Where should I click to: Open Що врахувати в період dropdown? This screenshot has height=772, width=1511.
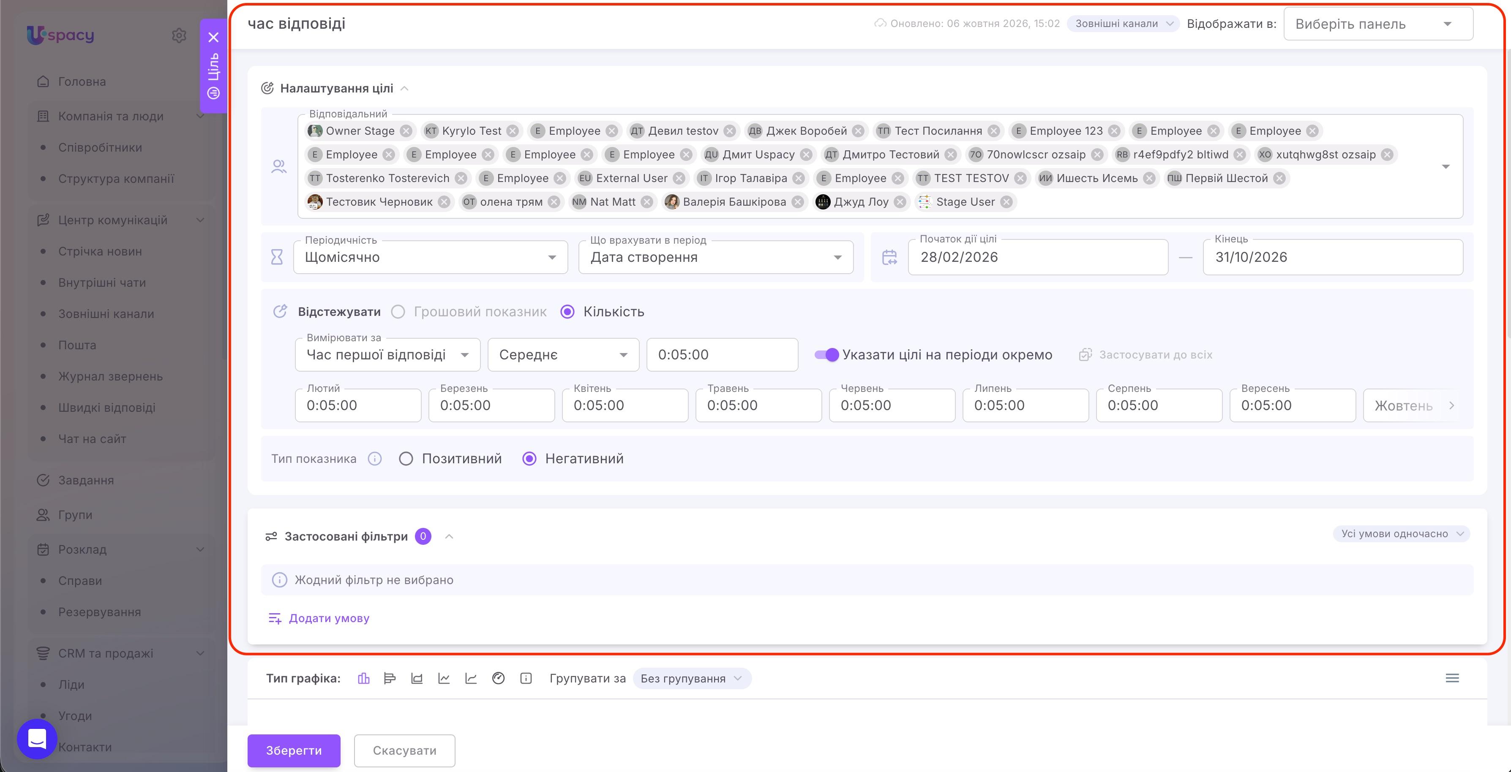716,257
